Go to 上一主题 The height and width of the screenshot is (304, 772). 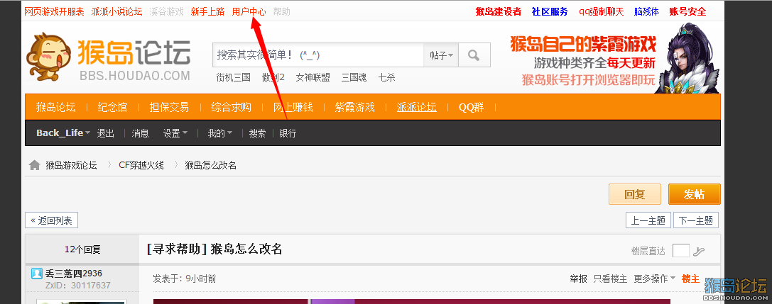click(648, 220)
